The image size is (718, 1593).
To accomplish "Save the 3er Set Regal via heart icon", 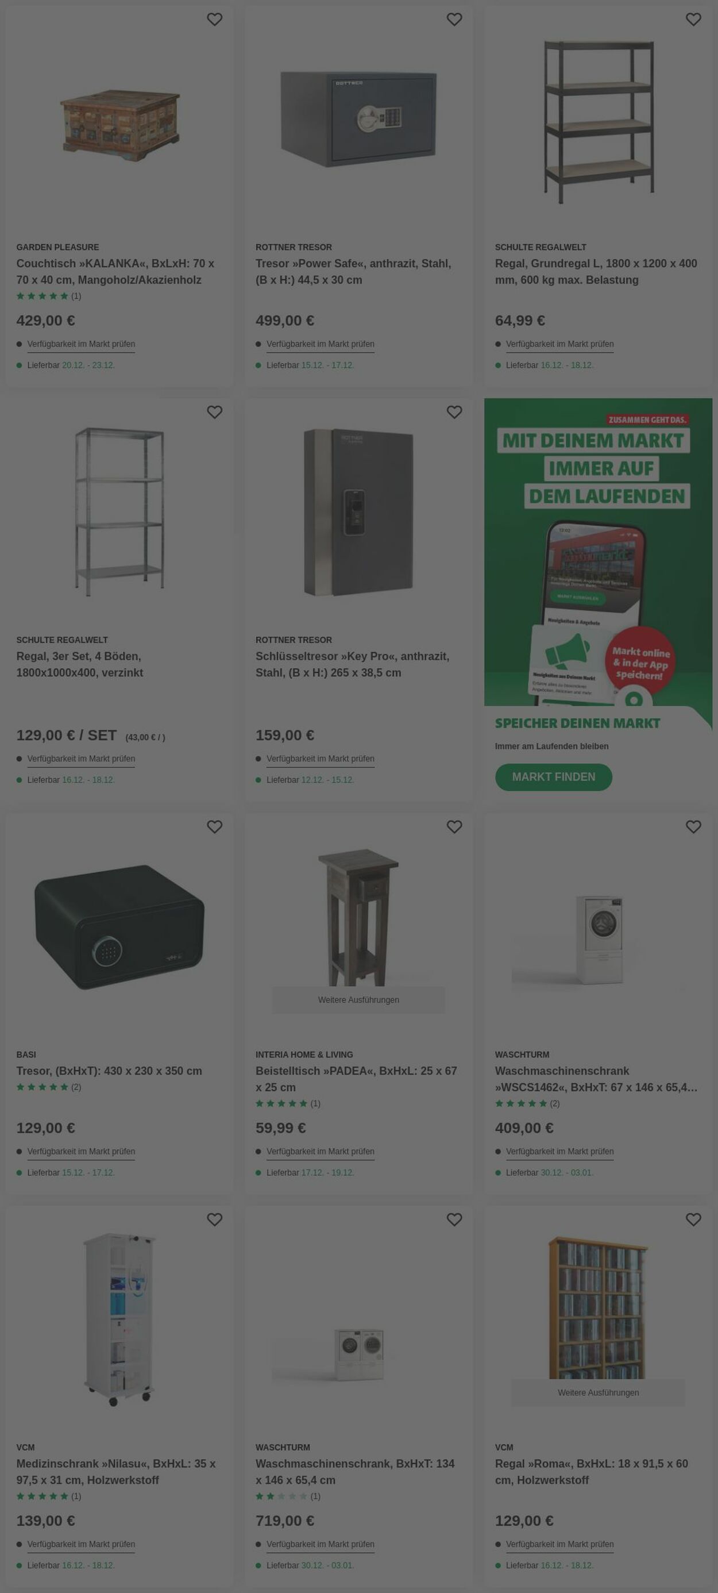I will coord(214,412).
